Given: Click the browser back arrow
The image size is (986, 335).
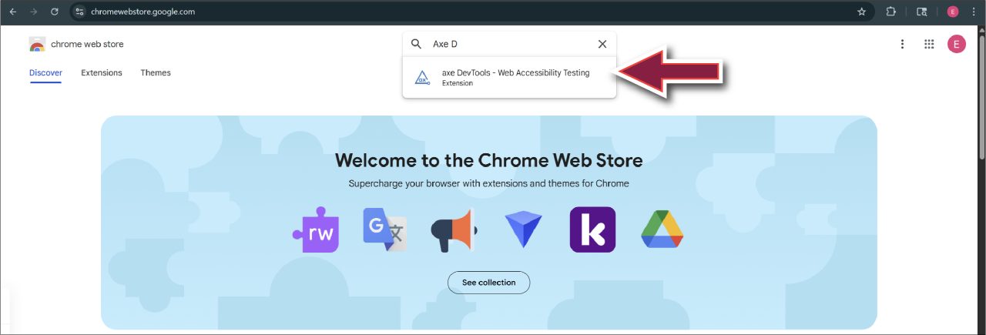Looking at the screenshot, I should coord(12,12).
